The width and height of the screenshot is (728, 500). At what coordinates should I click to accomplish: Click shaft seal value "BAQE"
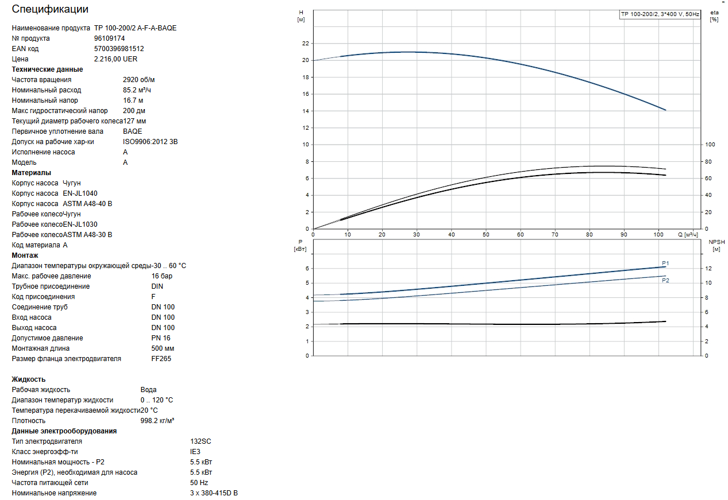click(x=132, y=131)
